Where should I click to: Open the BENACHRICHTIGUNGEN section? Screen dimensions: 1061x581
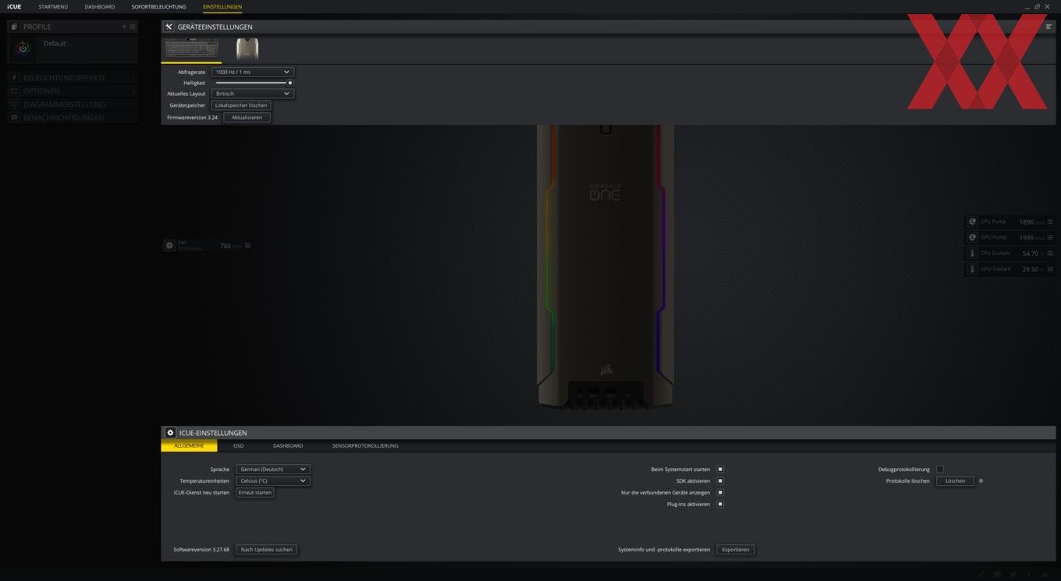coord(73,118)
